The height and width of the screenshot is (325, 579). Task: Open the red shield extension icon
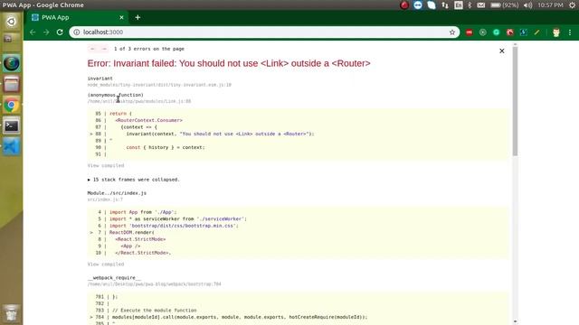click(510, 32)
